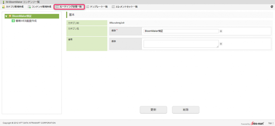Open カテゴリ新規作成 from the toolbar

[x=13, y=7]
